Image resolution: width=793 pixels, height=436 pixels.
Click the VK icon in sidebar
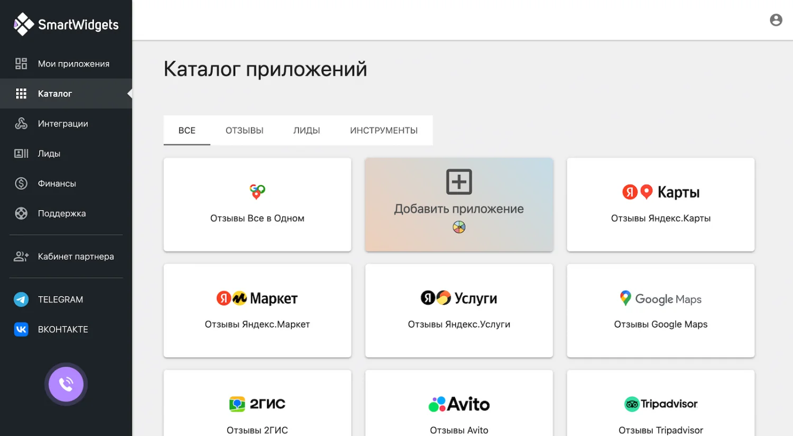21,330
